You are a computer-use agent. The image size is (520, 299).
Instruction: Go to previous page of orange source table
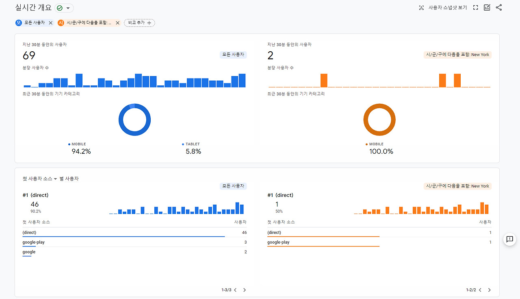(x=480, y=290)
